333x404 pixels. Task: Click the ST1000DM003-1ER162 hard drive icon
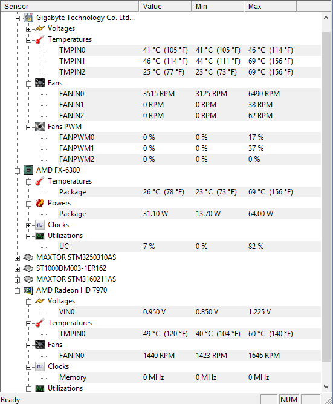(x=28, y=268)
